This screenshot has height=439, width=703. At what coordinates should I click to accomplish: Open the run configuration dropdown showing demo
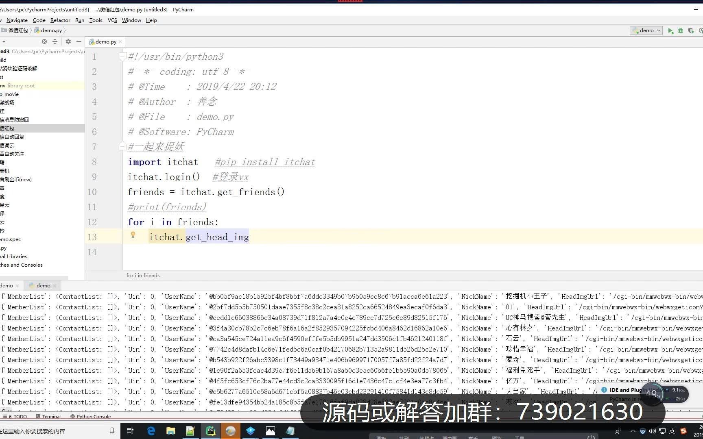coord(646,30)
